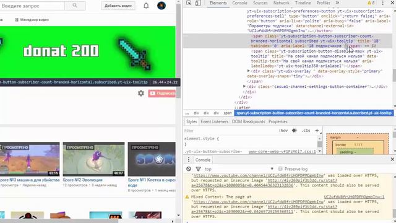The image size is (396, 223).
Task: Click the breadcrumb ellipsis in DevTools
Action: (187, 113)
